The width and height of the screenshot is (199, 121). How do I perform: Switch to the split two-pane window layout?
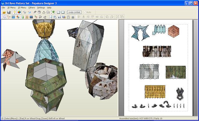click(58, 12)
